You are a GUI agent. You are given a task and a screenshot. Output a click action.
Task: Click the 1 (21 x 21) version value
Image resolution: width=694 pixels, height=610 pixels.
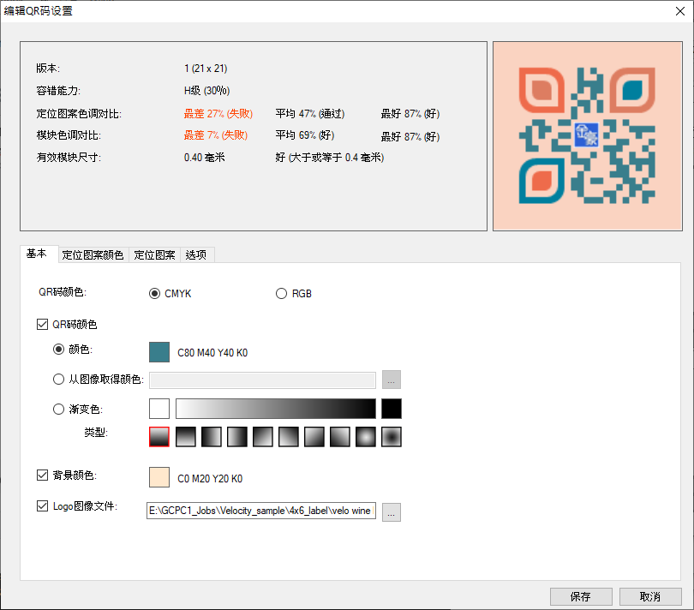pos(206,69)
